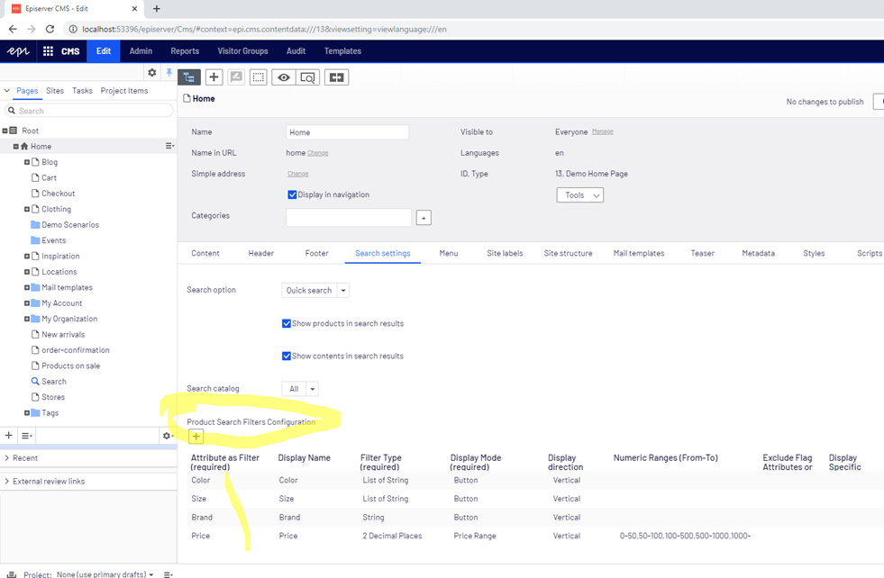Uncheck Show contents in search results
Image resolution: width=884 pixels, height=578 pixels.
287,356
